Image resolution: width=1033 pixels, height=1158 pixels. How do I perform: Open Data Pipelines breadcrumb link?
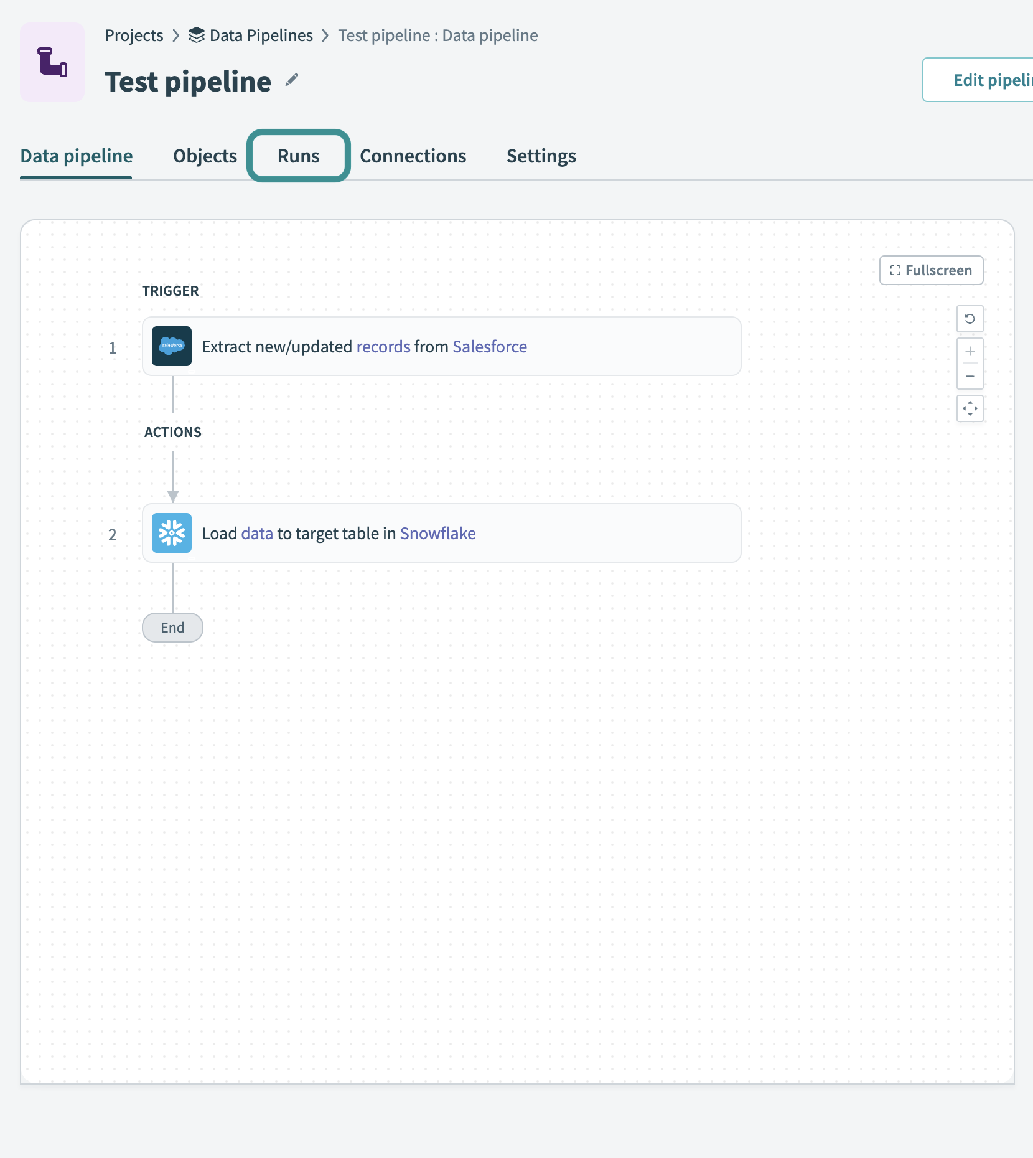point(261,35)
